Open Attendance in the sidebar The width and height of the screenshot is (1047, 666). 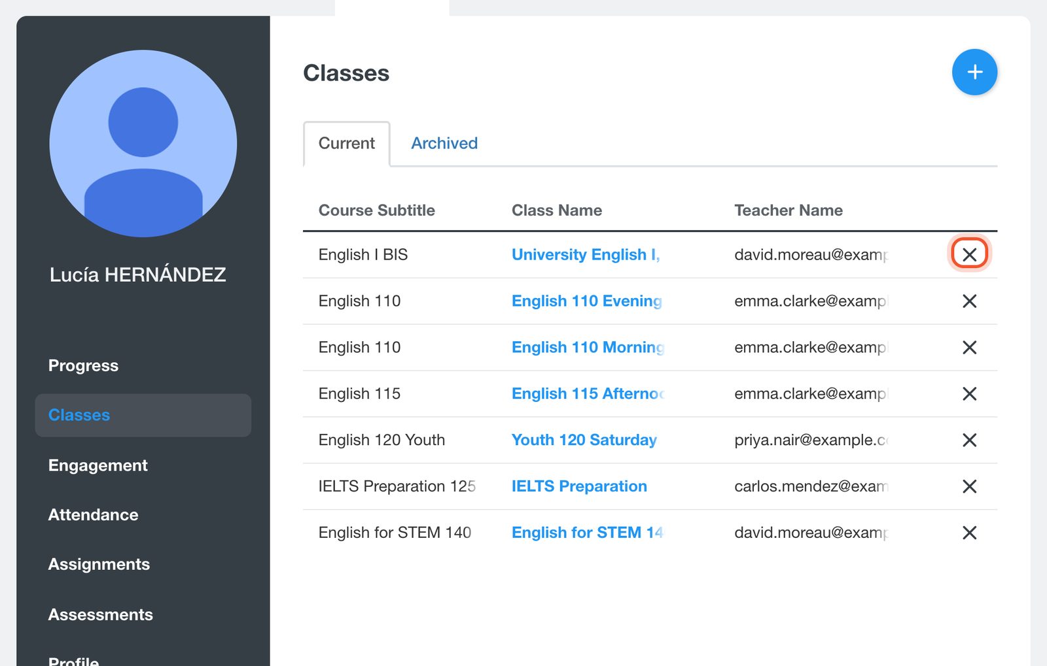(x=94, y=515)
